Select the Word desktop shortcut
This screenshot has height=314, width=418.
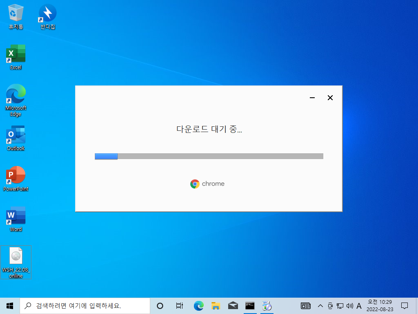click(16, 219)
